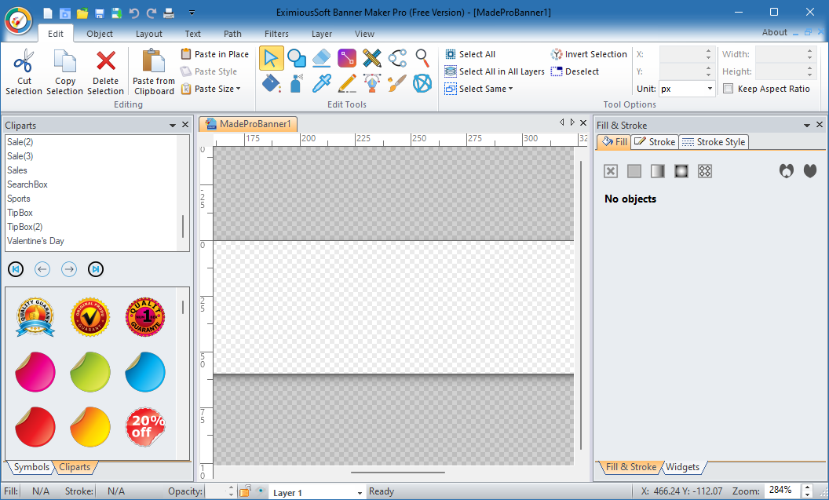Click Paste from Clipboard
This screenshot has width=829, height=500.
(153, 71)
